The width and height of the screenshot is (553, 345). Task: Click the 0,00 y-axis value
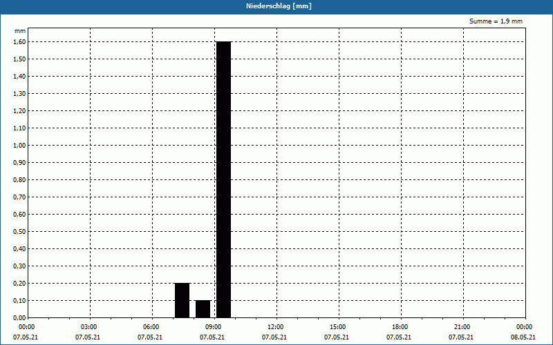pos(19,318)
